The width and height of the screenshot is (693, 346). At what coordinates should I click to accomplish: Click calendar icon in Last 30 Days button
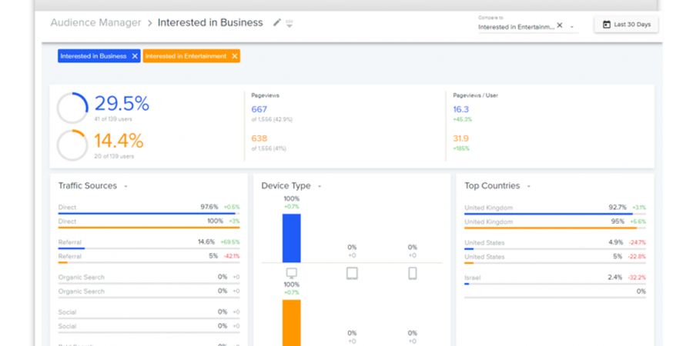pyautogui.click(x=606, y=25)
